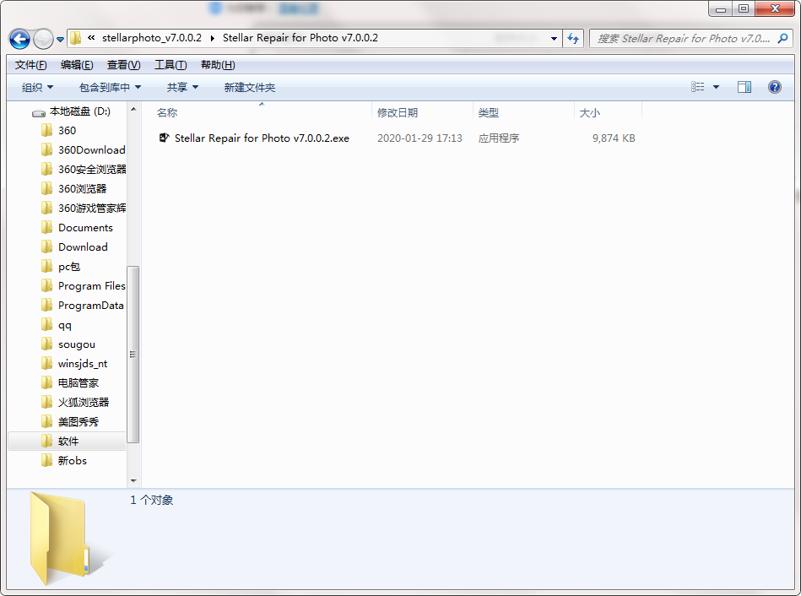Refresh the folder using the address bar button
The image size is (801, 596).
click(x=573, y=38)
